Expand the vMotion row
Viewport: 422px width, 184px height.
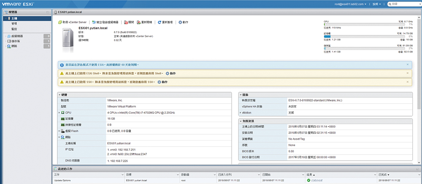pos(241,112)
